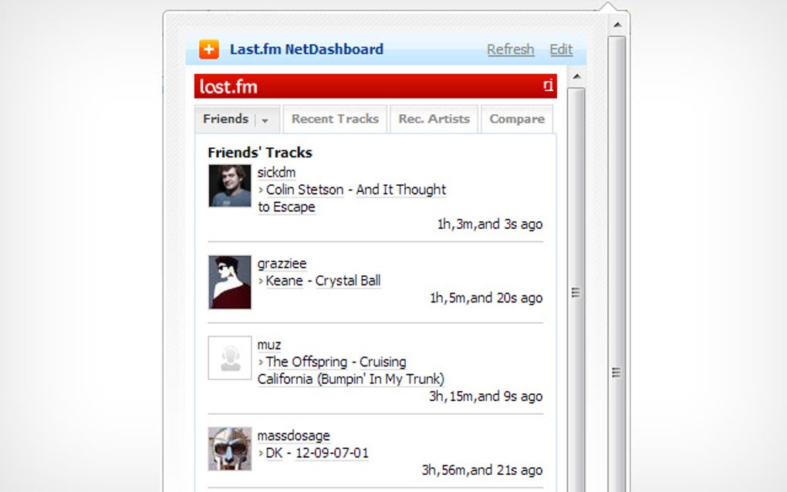Click the last.fm logo in the red banner
The height and width of the screenshot is (492, 787).
point(227,86)
